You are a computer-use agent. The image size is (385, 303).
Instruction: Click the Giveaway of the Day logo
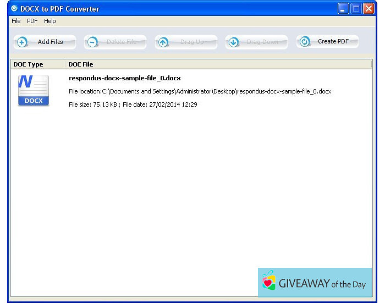tap(315, 283)
